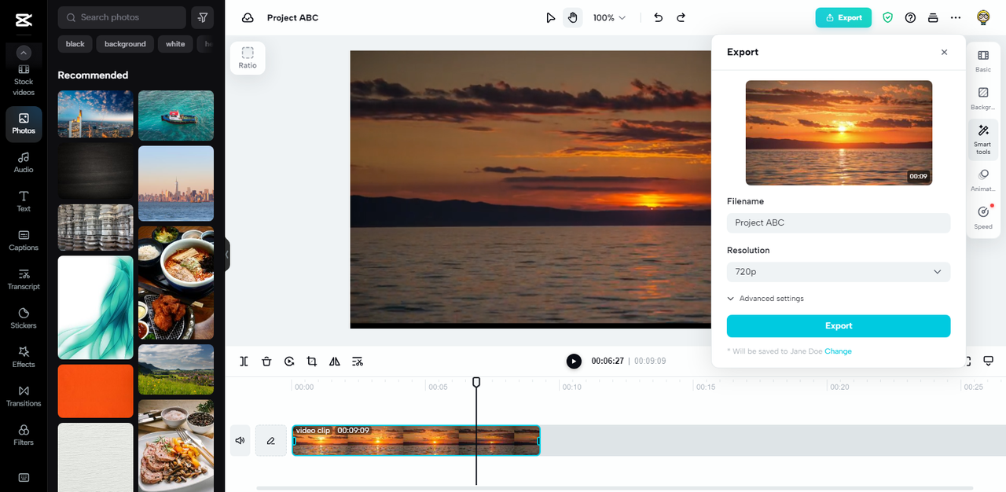Pick the aerial city skyline photo
This screenshot has height=492, width=1006.
click(96, 114)
